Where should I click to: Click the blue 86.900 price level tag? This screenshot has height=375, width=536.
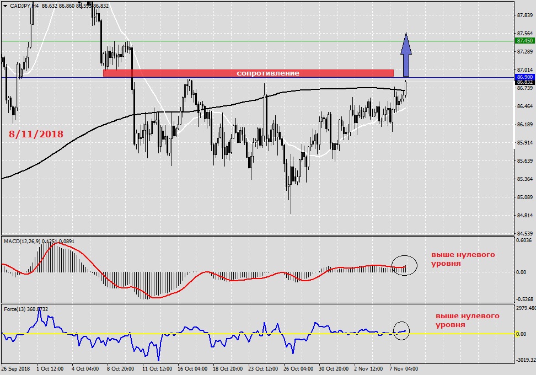524,77
